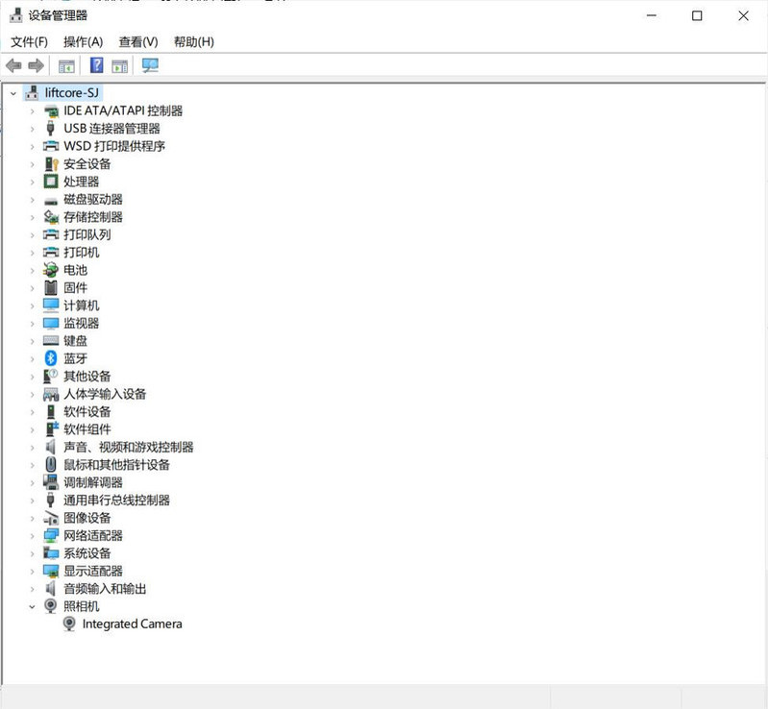Select the 通用串行总线控制器 label
This screenshot has width=768, height=709.
[x=116, y=500]
